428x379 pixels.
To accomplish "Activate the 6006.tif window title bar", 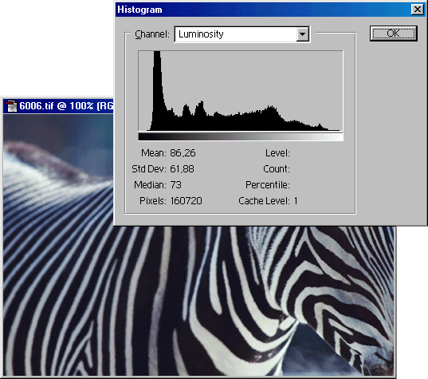I will [58, 106].
